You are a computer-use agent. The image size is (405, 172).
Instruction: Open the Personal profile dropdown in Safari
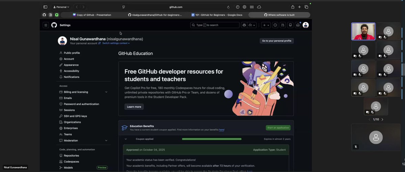point(61,7)
